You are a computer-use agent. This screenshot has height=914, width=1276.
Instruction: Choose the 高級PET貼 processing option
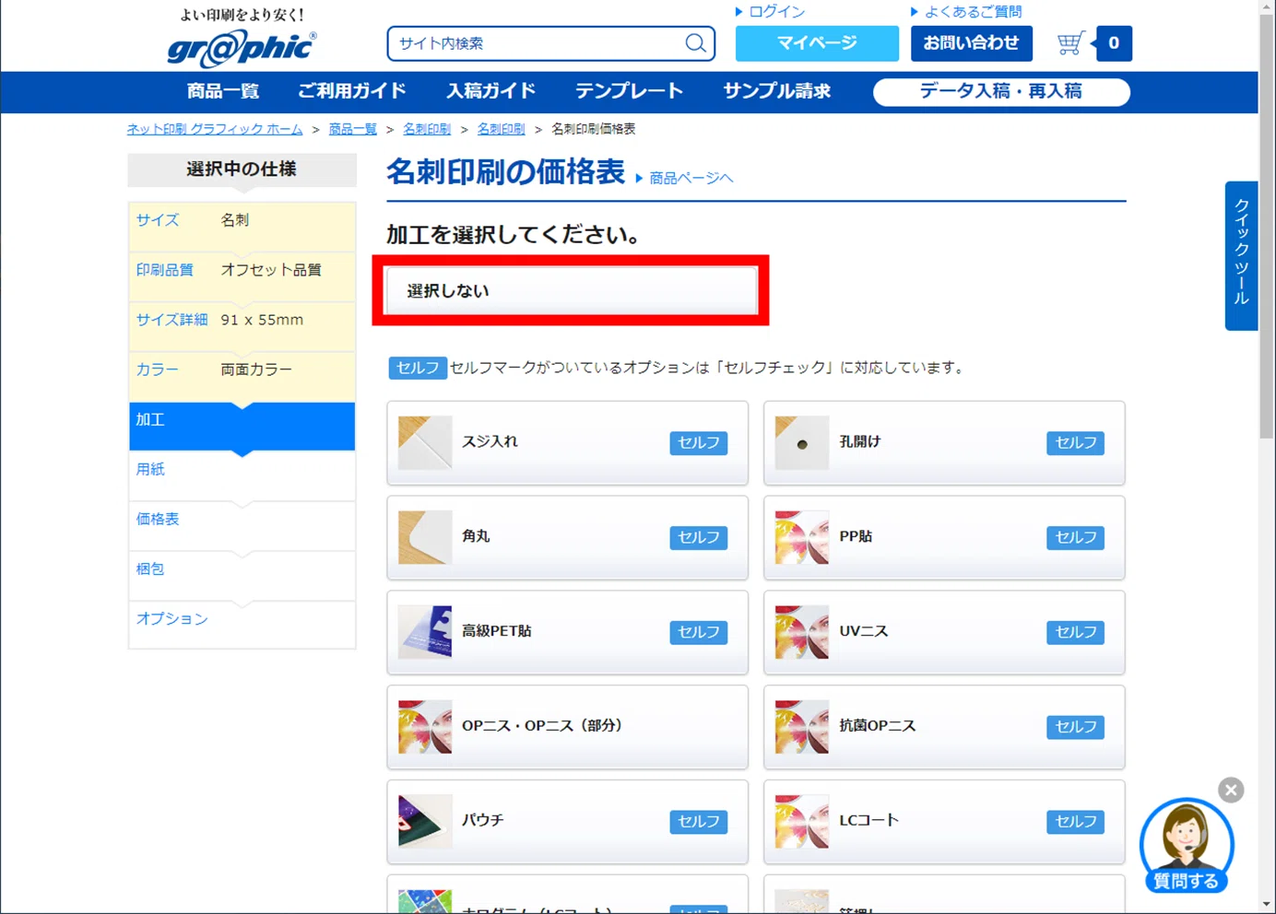(567, 632)
